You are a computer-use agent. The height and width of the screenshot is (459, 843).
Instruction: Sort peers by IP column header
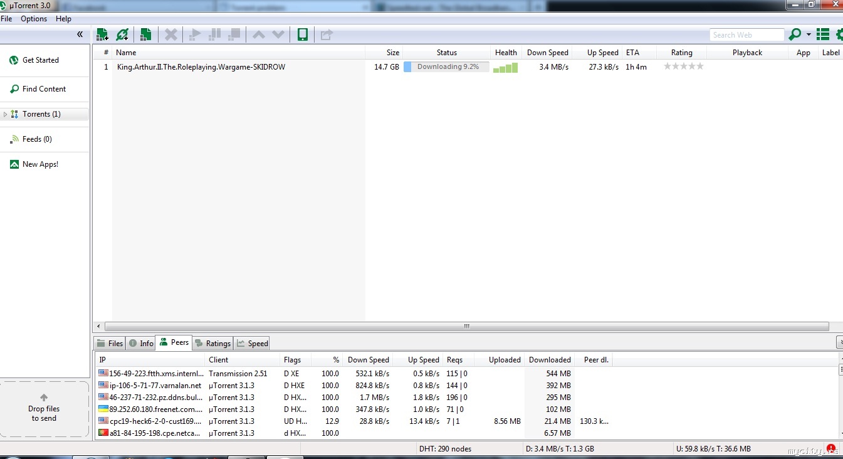(150, 360)
